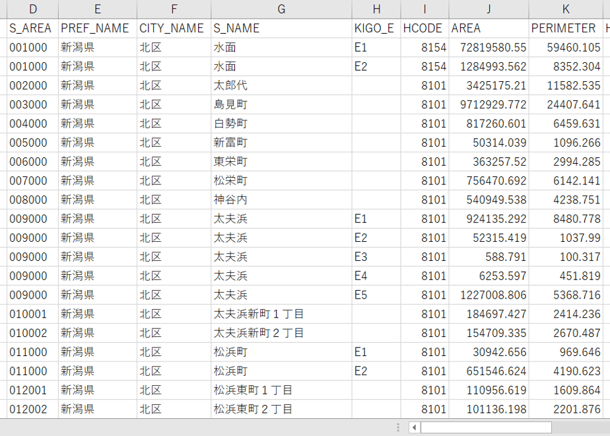The height and width of the screenshot is (436, 610).
Task: Select perimeter cell 2994.285
Action: coord(566,162)
